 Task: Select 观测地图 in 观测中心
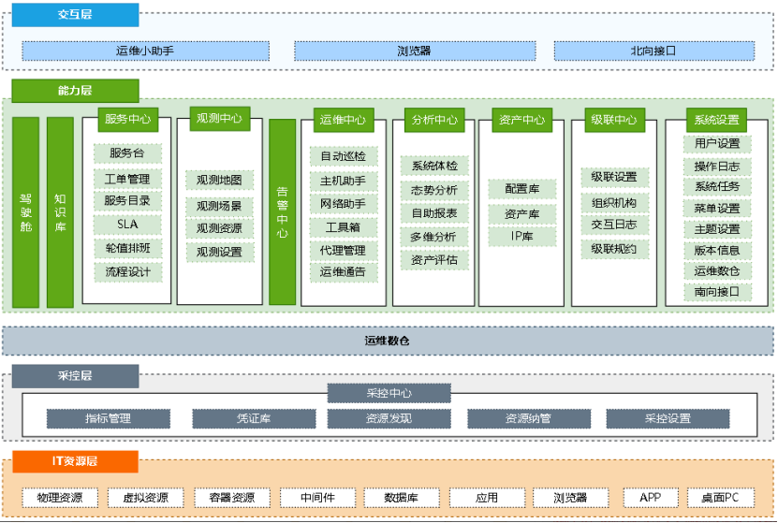(x=219, y=180)
